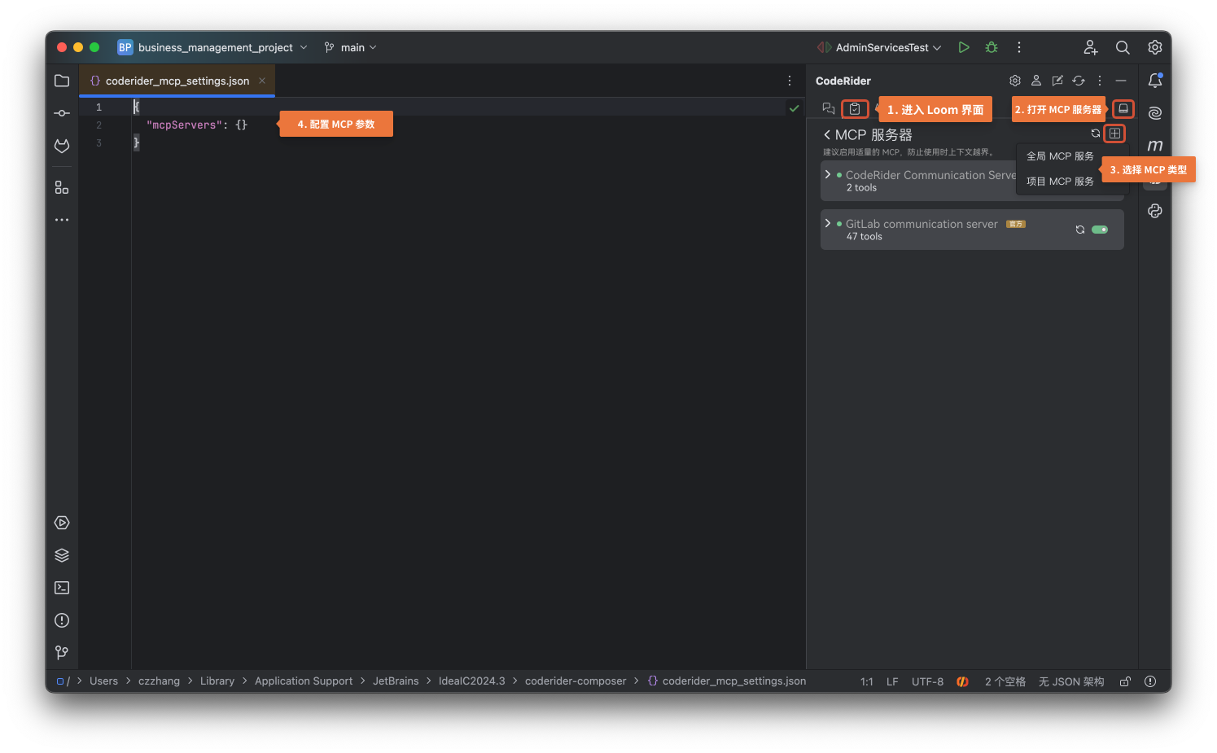
Task: Open editor tab options menu
Action: (x=790, y=81)
